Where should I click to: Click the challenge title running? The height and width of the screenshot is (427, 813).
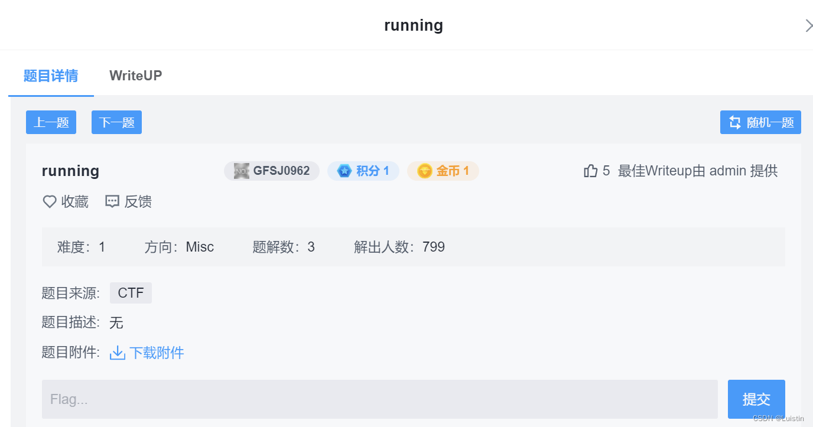(x=70, y=171)
